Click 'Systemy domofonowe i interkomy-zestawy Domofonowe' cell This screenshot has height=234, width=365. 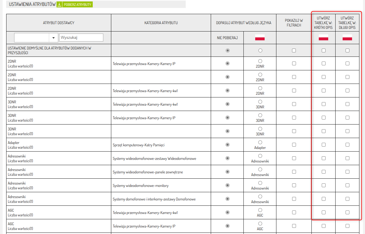[x=161, y=199]
